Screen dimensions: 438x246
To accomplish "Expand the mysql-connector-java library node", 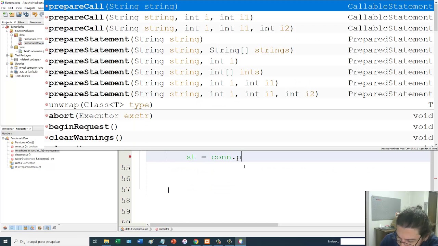I will [11, 68].
